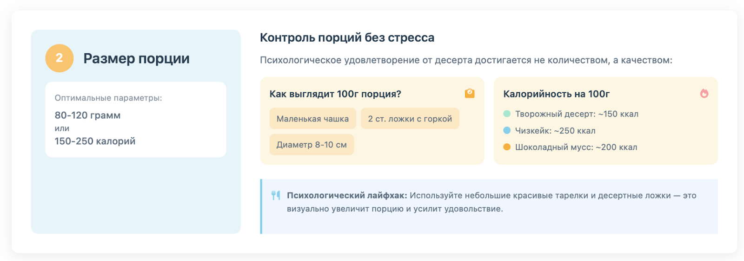Click the bold Психологический лайфхак label
The width and height of the screenshot is (744, 261).
pos(346,196)
